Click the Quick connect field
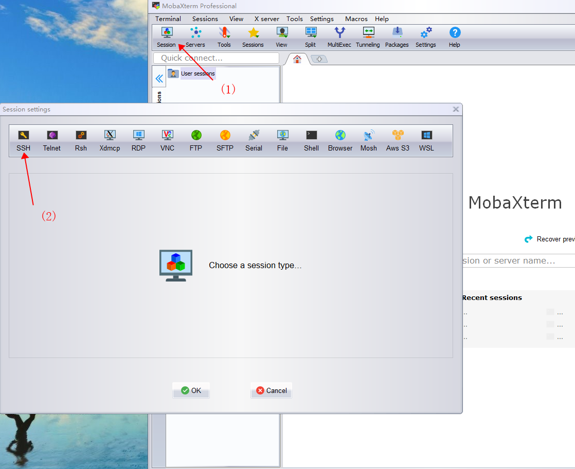The height and width of the screenshot is (469, 575). (x=216, y=58)
